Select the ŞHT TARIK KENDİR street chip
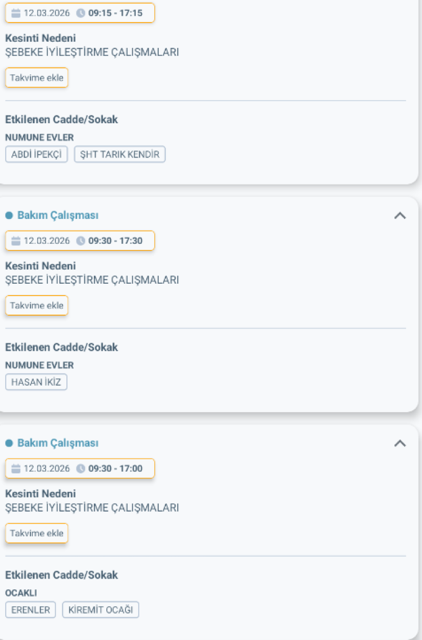 (x=120, y=154)
